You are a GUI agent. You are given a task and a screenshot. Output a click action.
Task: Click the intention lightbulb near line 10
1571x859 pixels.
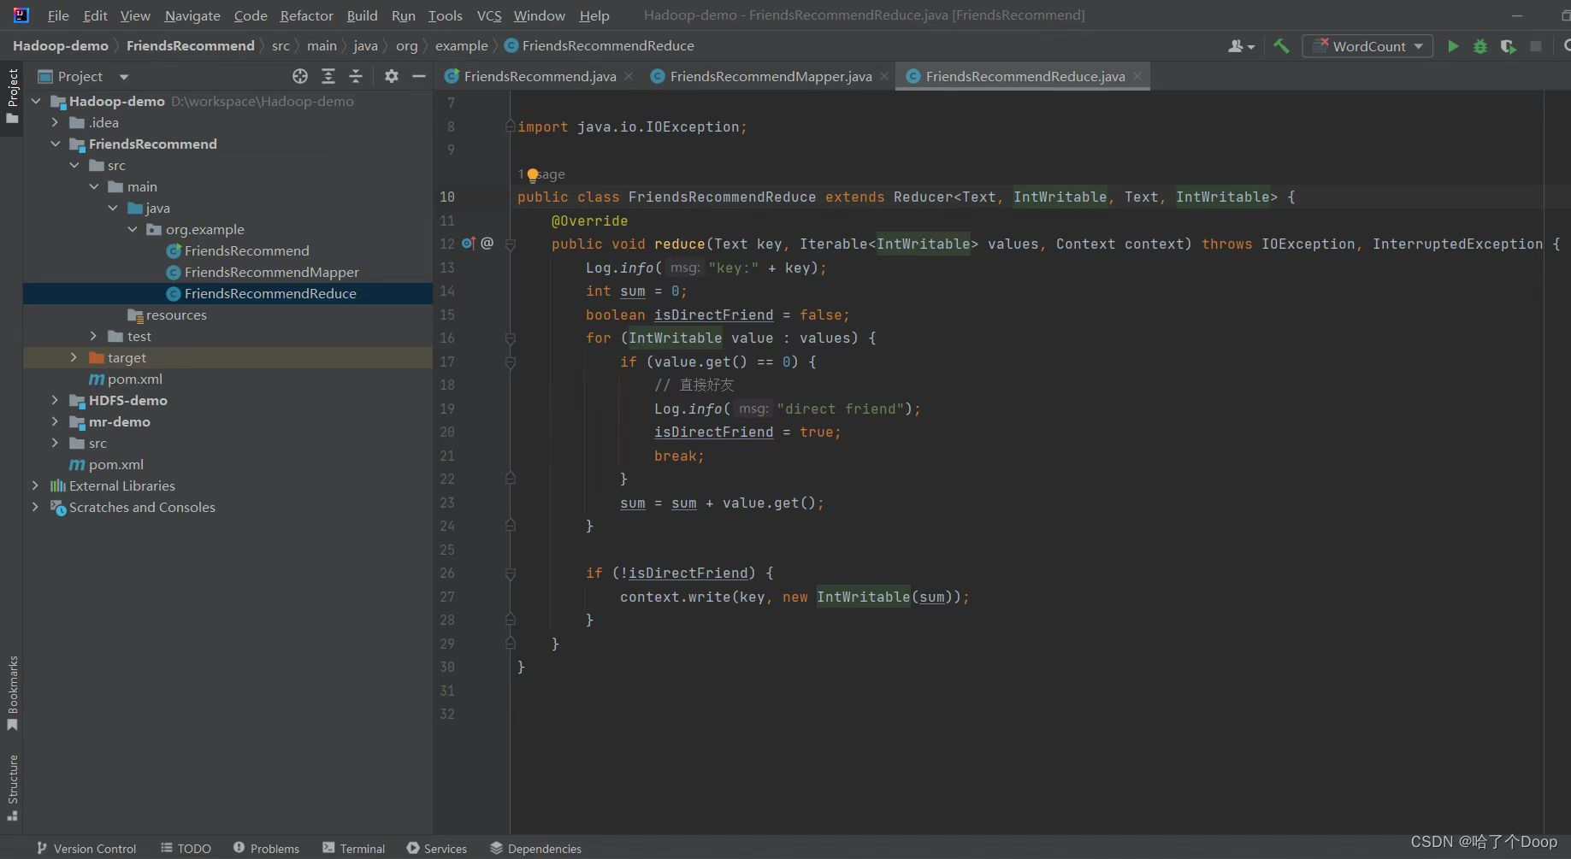pos(533,175)
